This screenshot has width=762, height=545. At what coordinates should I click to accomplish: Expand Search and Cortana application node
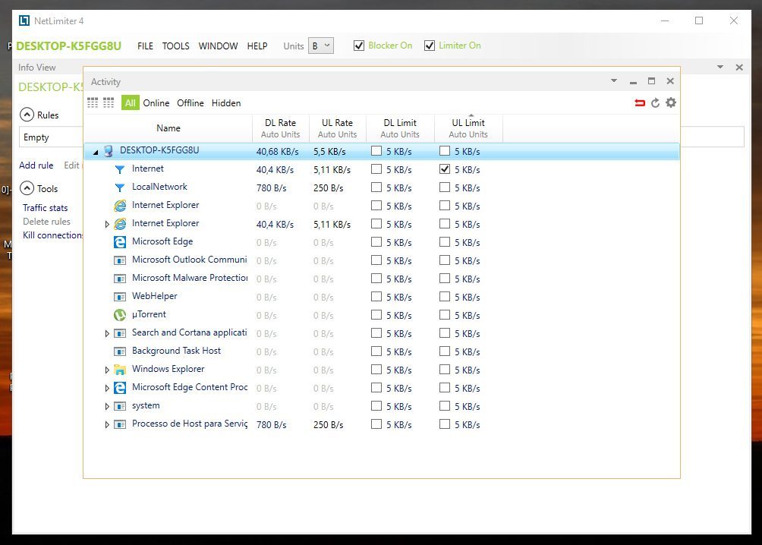click(x=107, y=333)
